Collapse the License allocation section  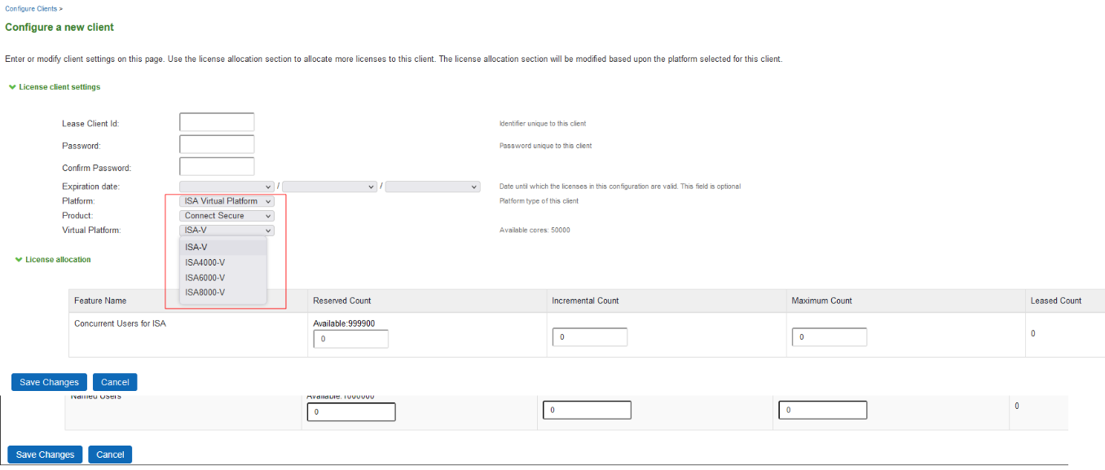19,260
